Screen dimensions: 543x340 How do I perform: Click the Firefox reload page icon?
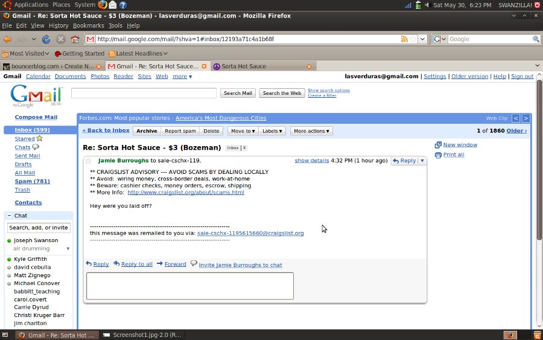coord(46,39)
